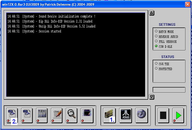Select the Atari logo button
The height and width of the screenshot is (130, 192).
[x=125, y=115]
